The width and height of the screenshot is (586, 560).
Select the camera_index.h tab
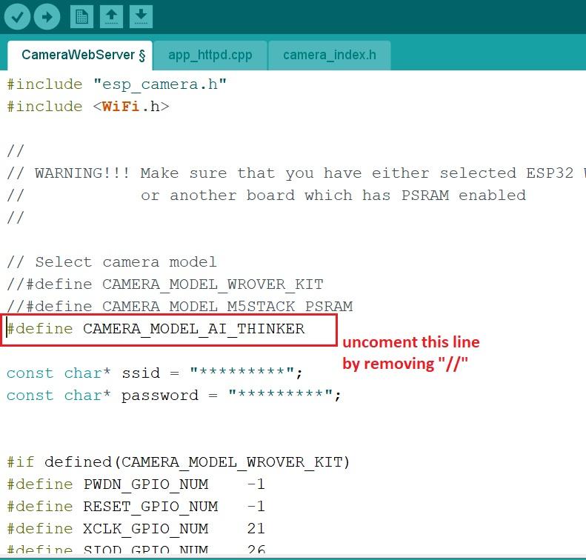click(329, 55)
